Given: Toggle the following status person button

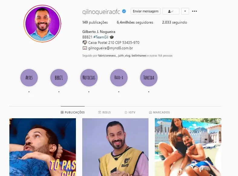Looking at the screenshot, I should 171,11.
